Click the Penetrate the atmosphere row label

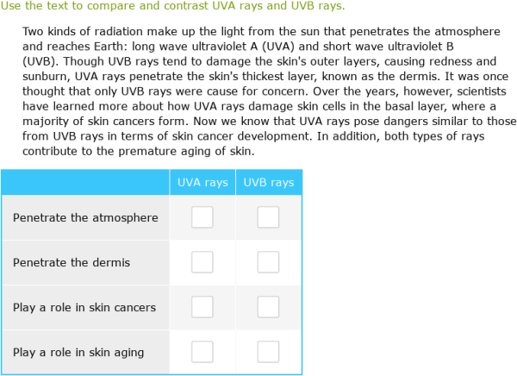click(x=85, y=217)
